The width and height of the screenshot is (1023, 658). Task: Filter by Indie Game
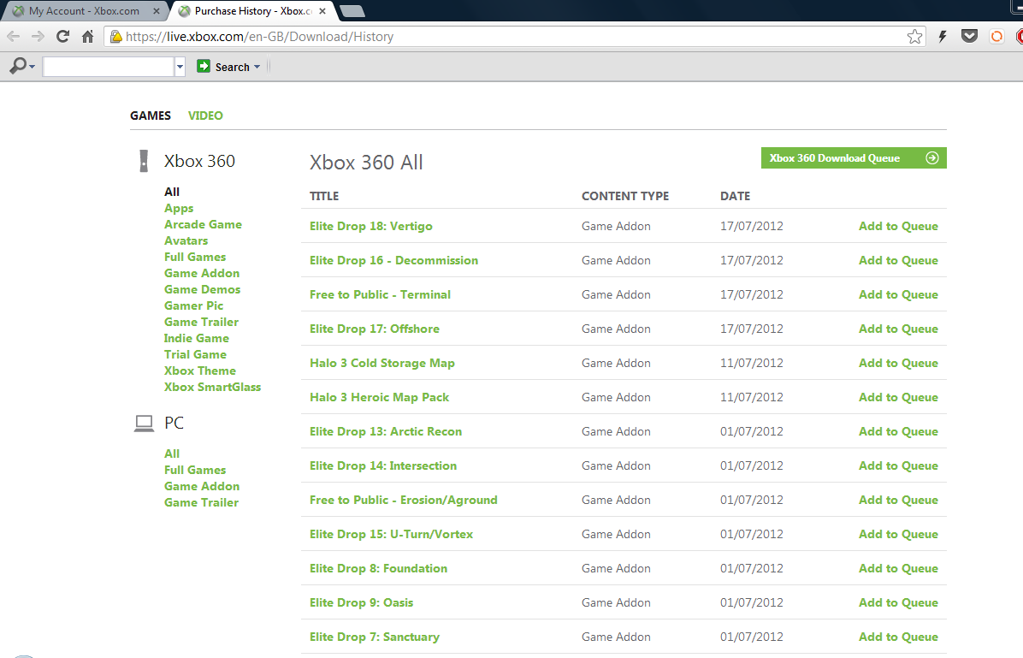tap(197, 338)
